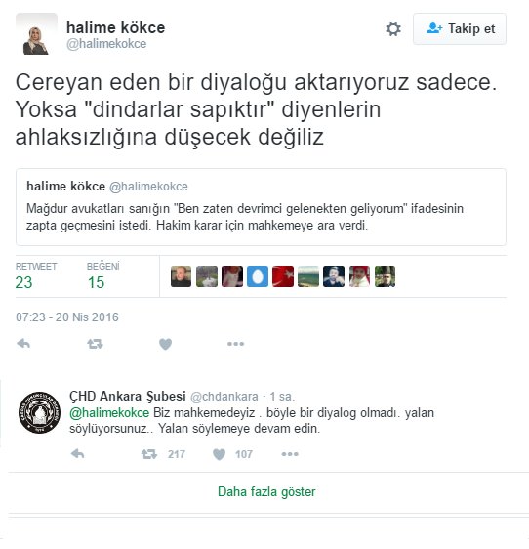Open the gear settings menu on tweet
Image resolution: width=529 pixels, height=549 pixels.
[x=393, y=29]
